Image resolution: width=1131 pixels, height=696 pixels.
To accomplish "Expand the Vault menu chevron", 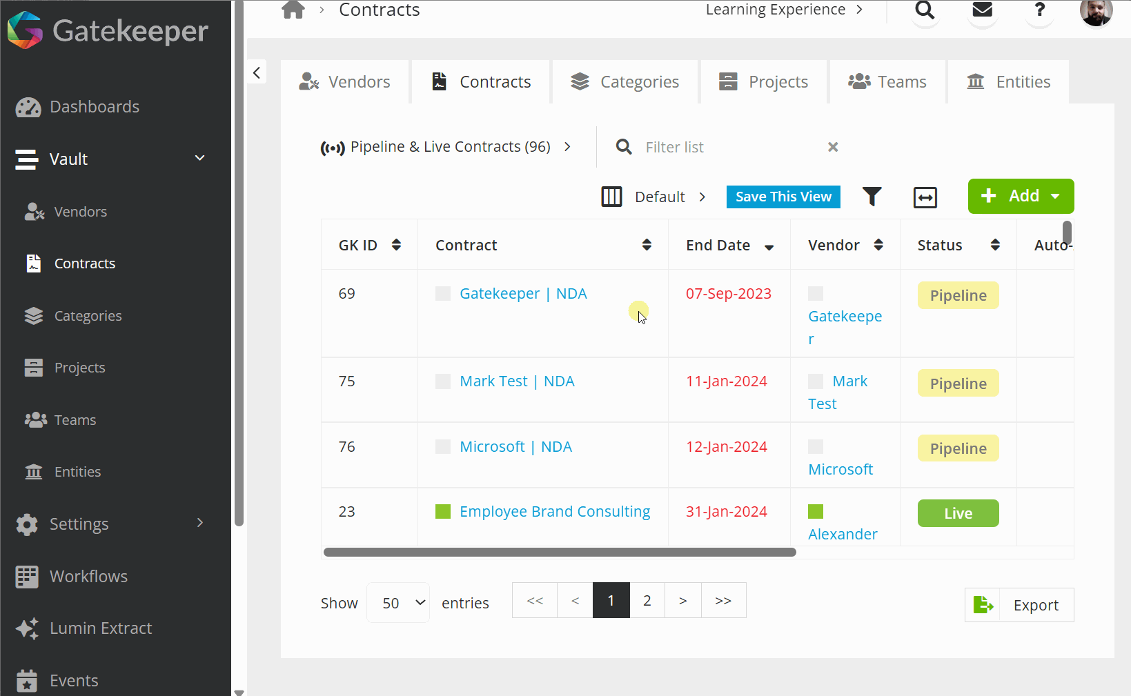I will coord(199,159).
